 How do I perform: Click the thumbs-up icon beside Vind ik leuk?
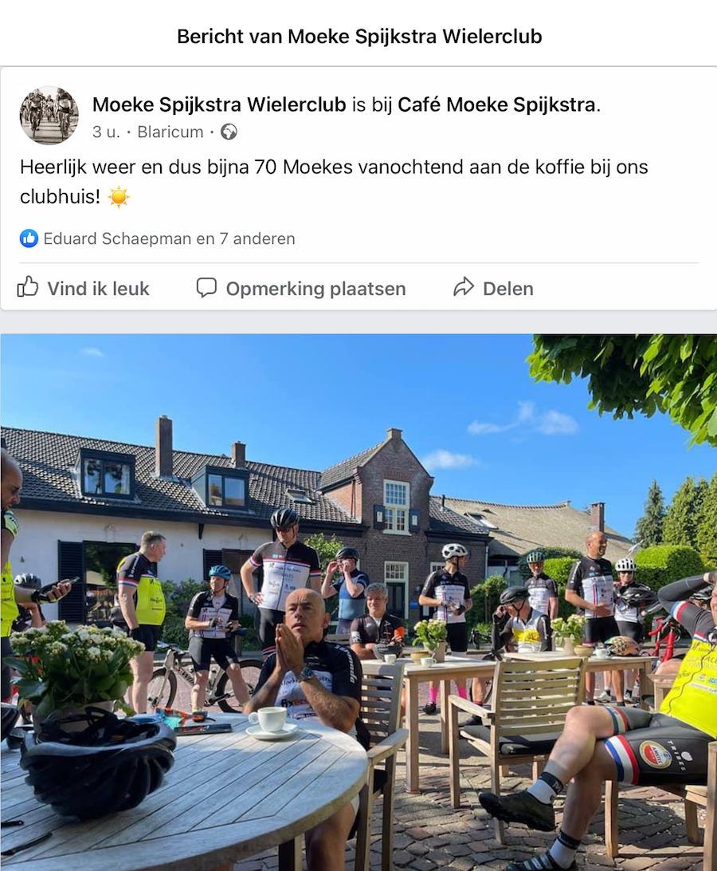pos(27,287)
